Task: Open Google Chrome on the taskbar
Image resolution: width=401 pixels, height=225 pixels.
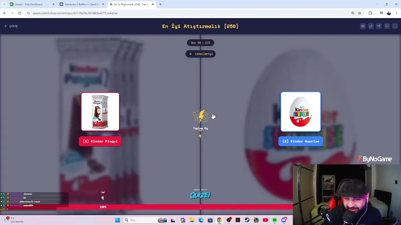Action: coord(219,220)
